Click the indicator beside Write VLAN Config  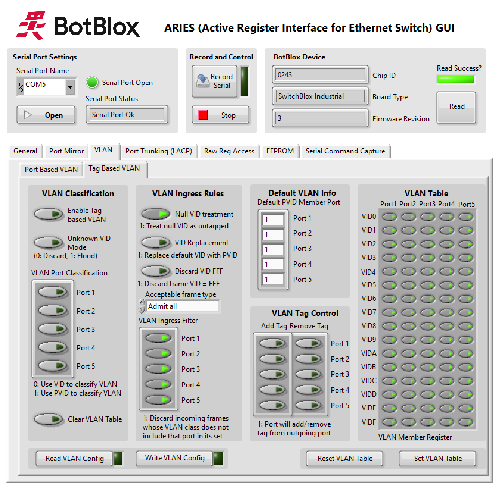[218, 458]
